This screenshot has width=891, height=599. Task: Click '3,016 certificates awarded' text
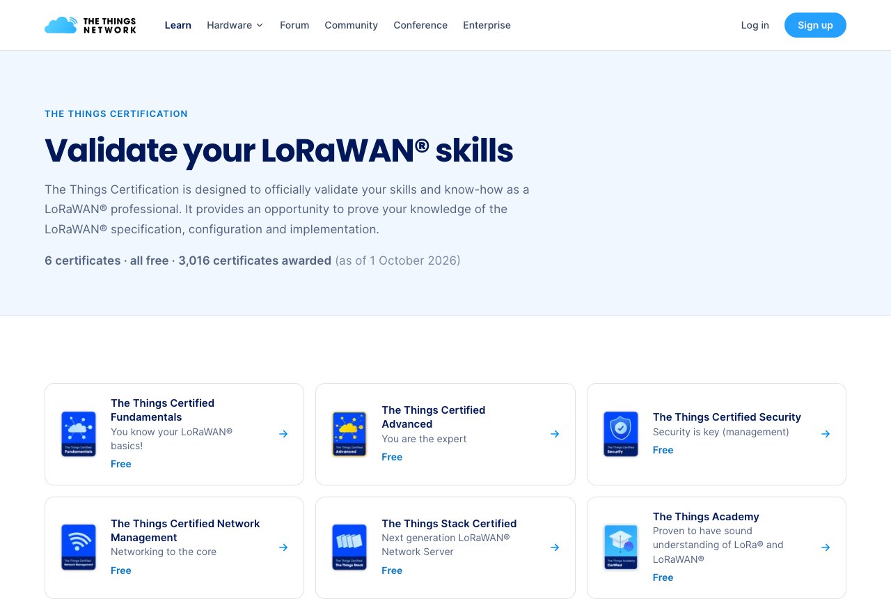click(x=255, y=260)
